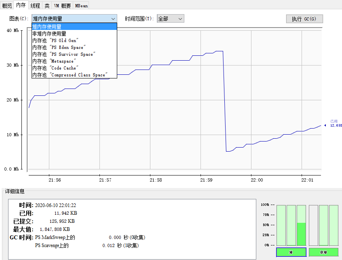Select the 内存 tab
This screenshot has width=342, height=260.
(21, 5)
